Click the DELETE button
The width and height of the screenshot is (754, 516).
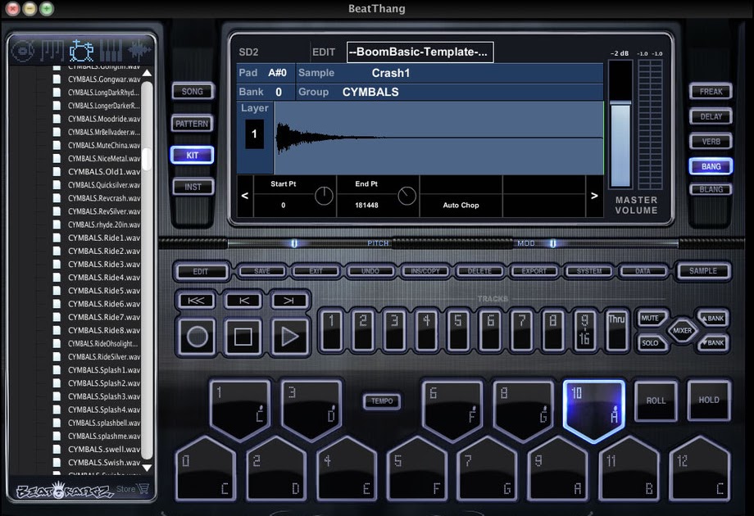(479, 271)
